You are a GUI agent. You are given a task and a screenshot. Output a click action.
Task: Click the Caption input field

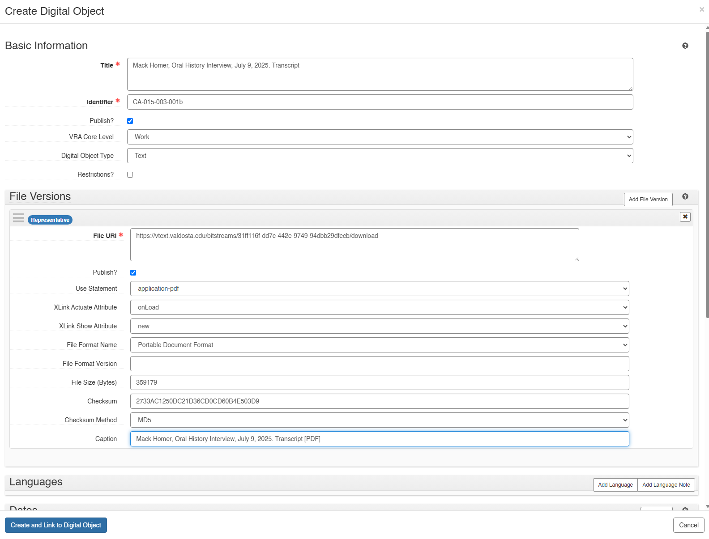pyautogui.click(x=380, y=439)
